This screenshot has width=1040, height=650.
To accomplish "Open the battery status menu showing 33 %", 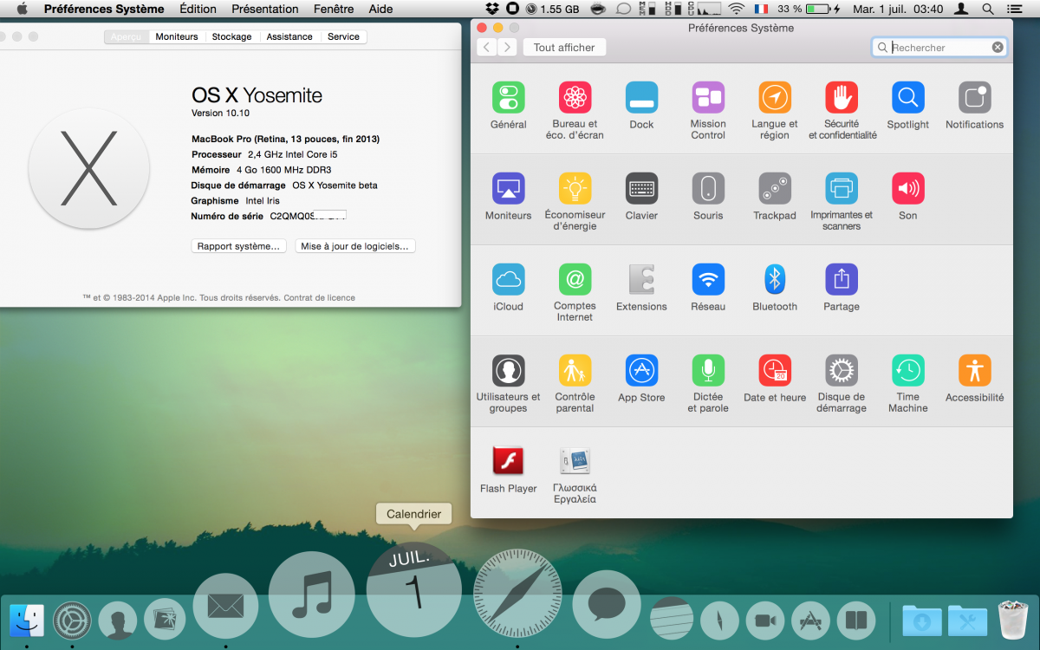I will click(x=809, y=9).
